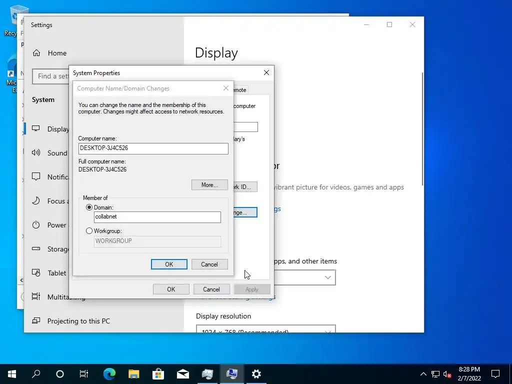Click the Display monitor icon in Settings sidebar

(x=36, y=128)
